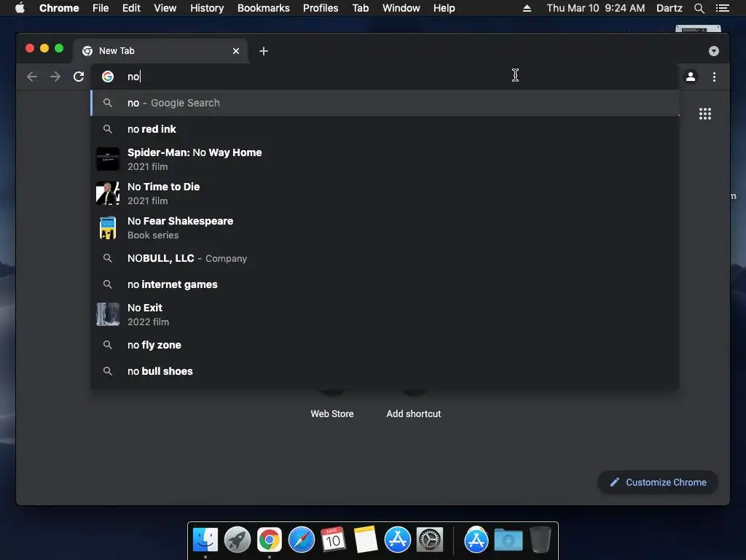746x560 pixels.
Task: Open the Apple menu
Action: 20,8
